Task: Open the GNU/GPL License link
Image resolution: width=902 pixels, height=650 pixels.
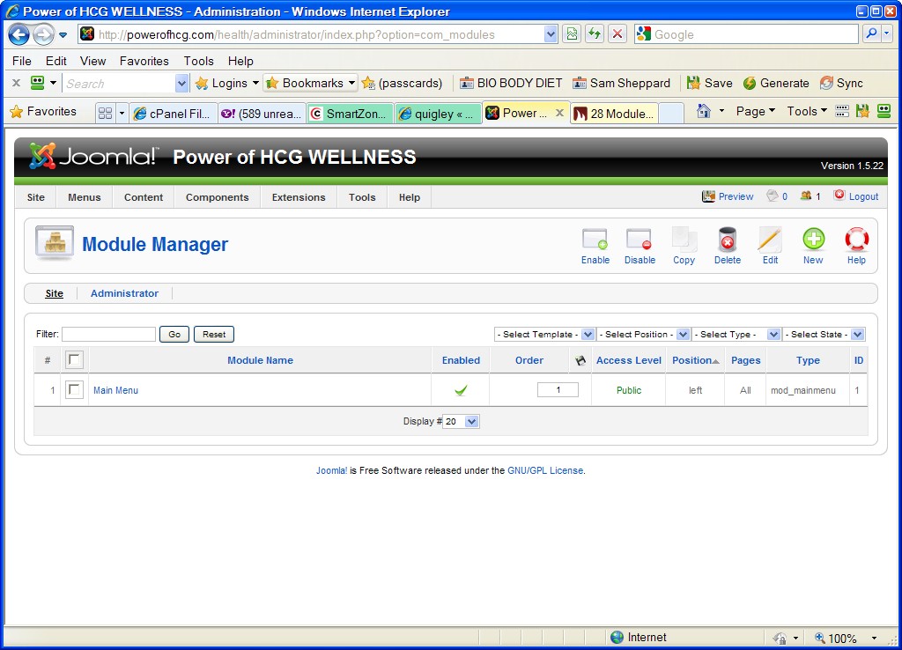Action: click(544, 470)
